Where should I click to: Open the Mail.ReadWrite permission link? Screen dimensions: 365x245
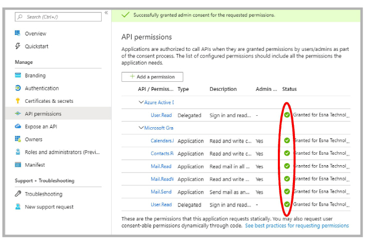[x=162, y=179]
